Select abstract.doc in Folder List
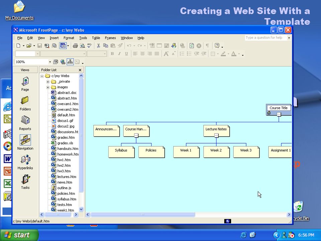Viewport: 321px width, 241px height. tap(67, 93)
